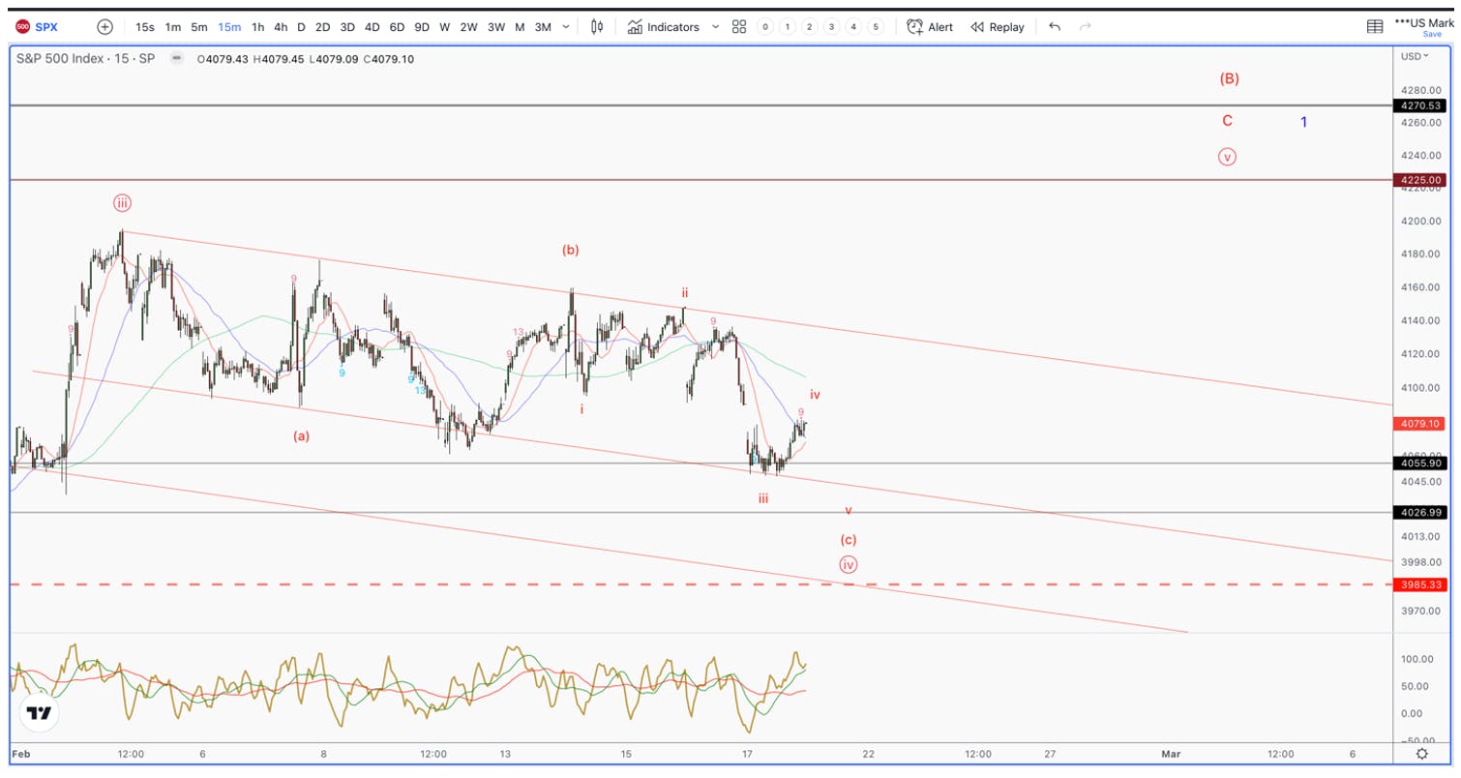Viewport: 1461px width, 778px height.
Task: Add a compare symbol with plus icon
Action: pos(104,27)
